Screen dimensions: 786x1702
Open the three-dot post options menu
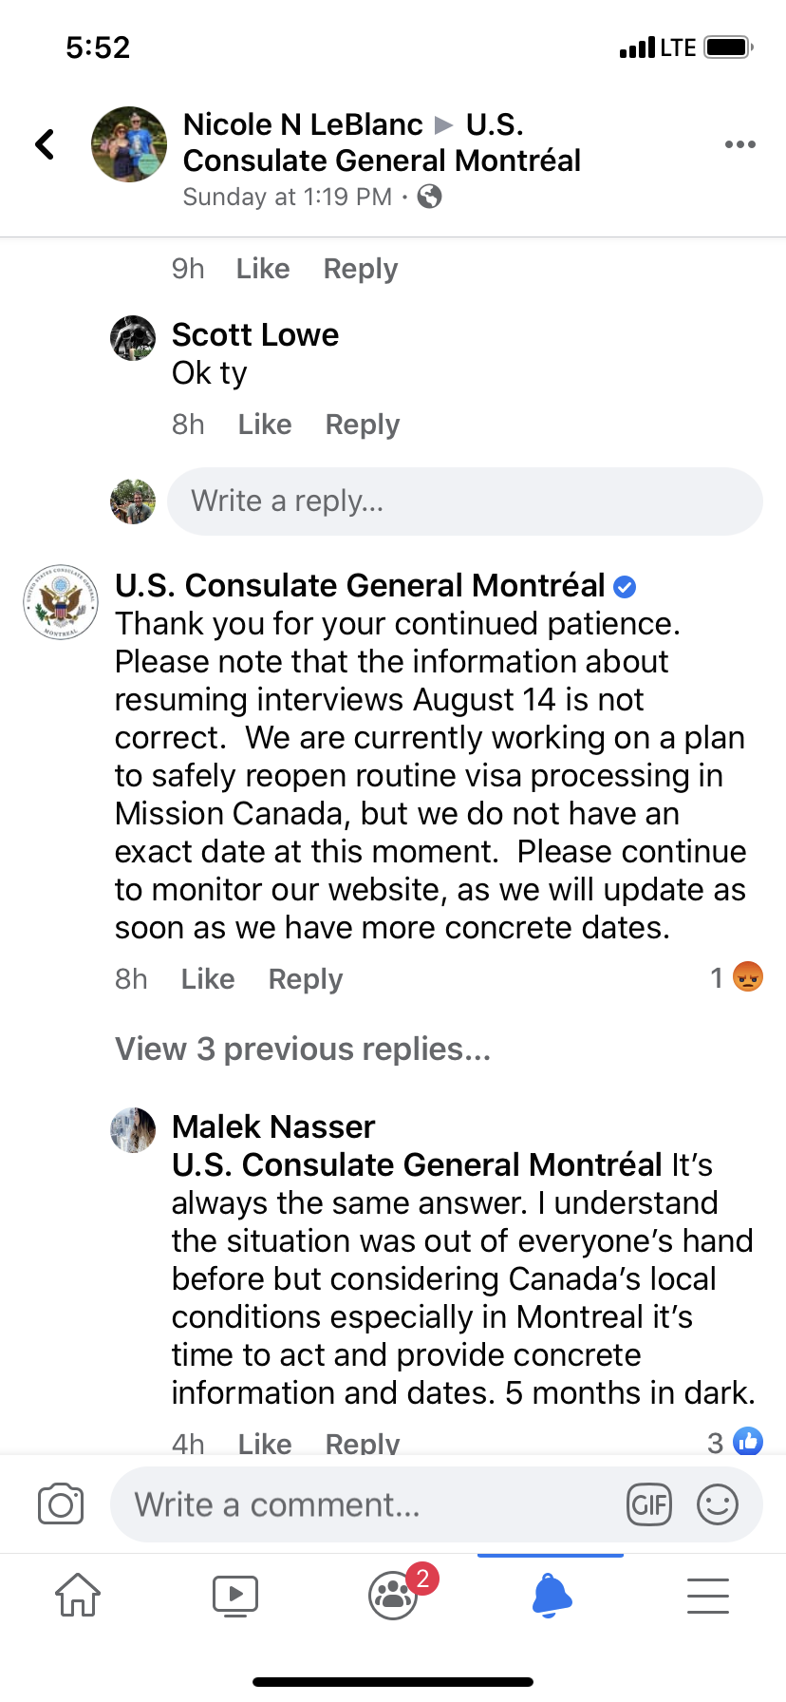(x=739, y=144)
